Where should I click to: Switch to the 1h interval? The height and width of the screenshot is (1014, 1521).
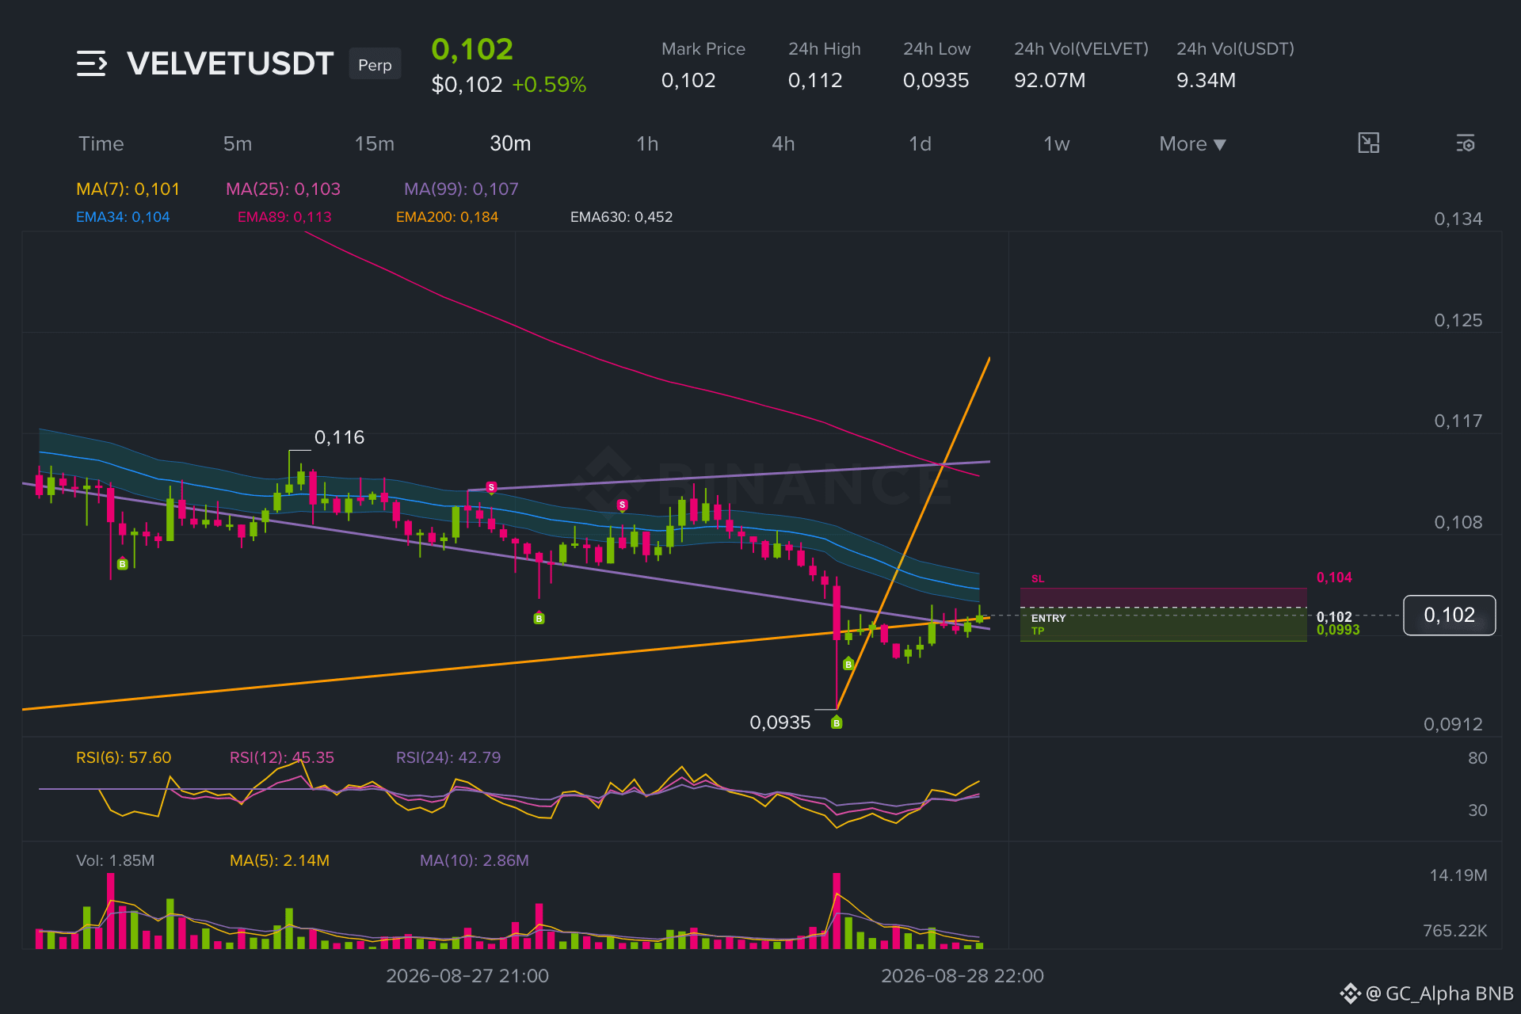pos(647,143)
